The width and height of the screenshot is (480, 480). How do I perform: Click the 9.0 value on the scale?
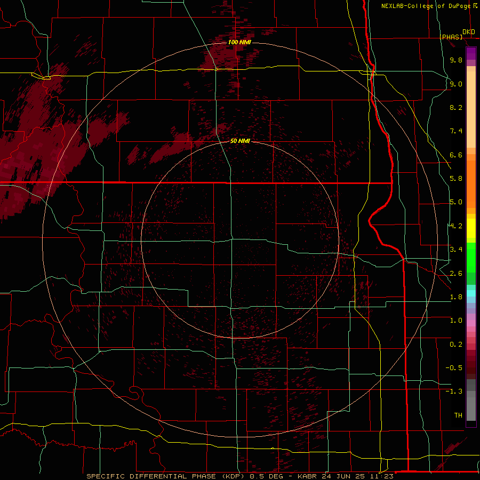(456, 84)
